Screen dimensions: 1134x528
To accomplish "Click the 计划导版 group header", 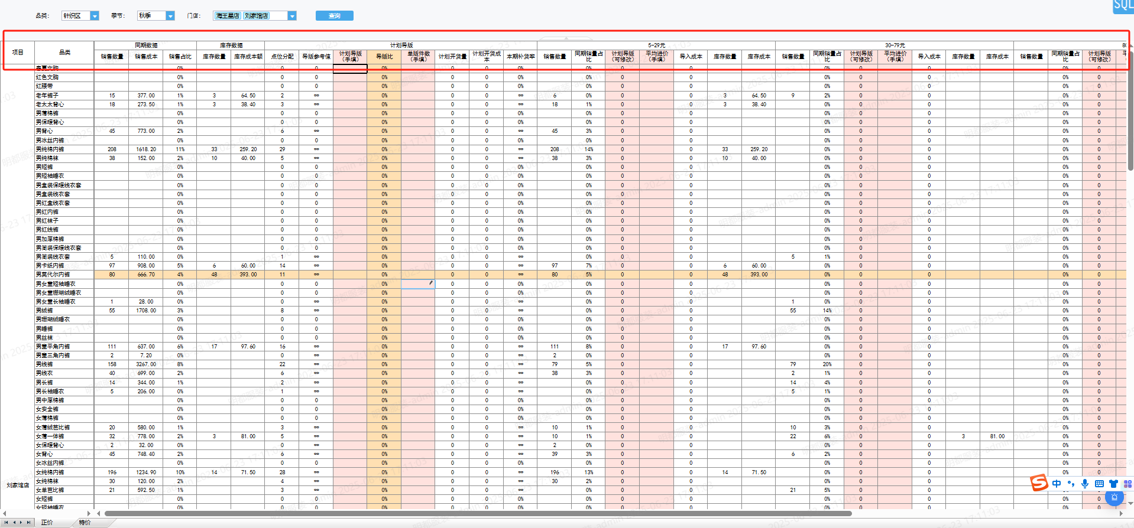I will click(401, 45).
